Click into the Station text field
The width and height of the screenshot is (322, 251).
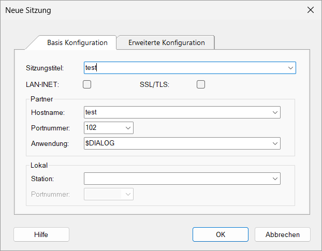tap(176, 179)
